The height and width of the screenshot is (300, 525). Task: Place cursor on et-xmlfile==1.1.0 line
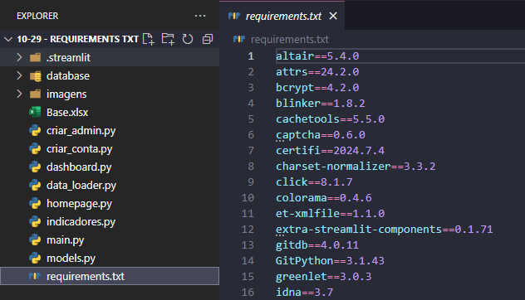click(x=330, y=214)
